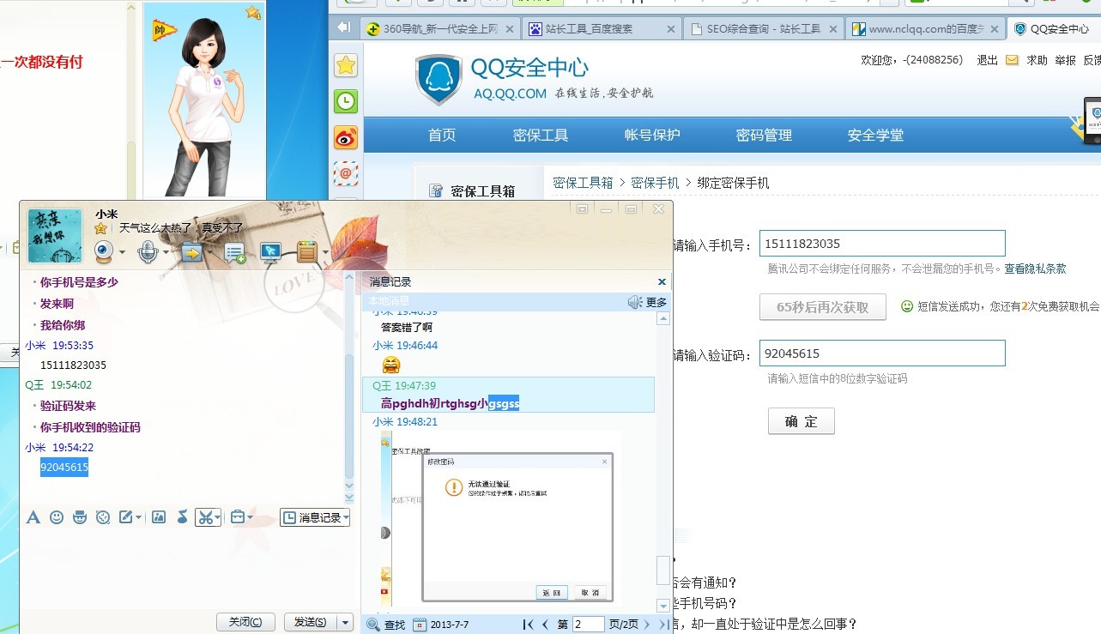Toggle sound icon in message history header
This screenshot has width=1101, height=634.
(635, 302)
